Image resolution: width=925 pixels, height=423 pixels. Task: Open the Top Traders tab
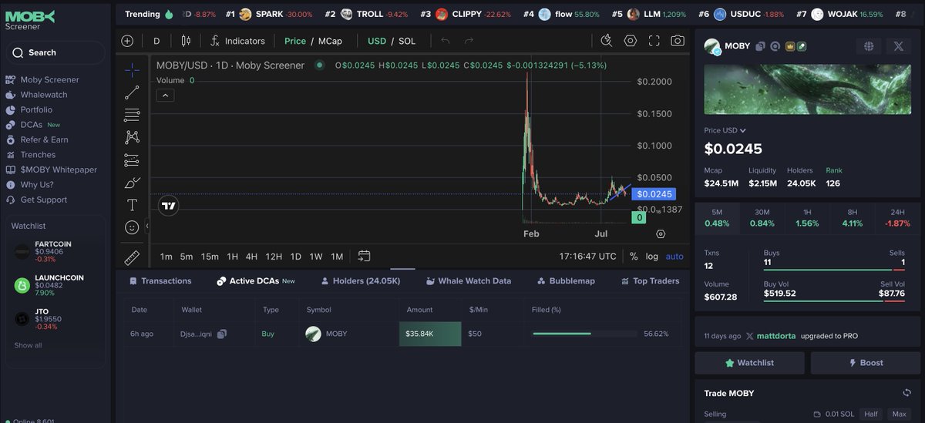pos(651,281)
